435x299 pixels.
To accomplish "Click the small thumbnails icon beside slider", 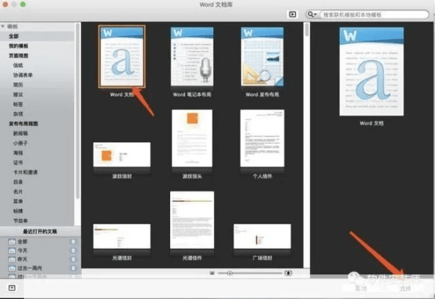I will 212,274.
